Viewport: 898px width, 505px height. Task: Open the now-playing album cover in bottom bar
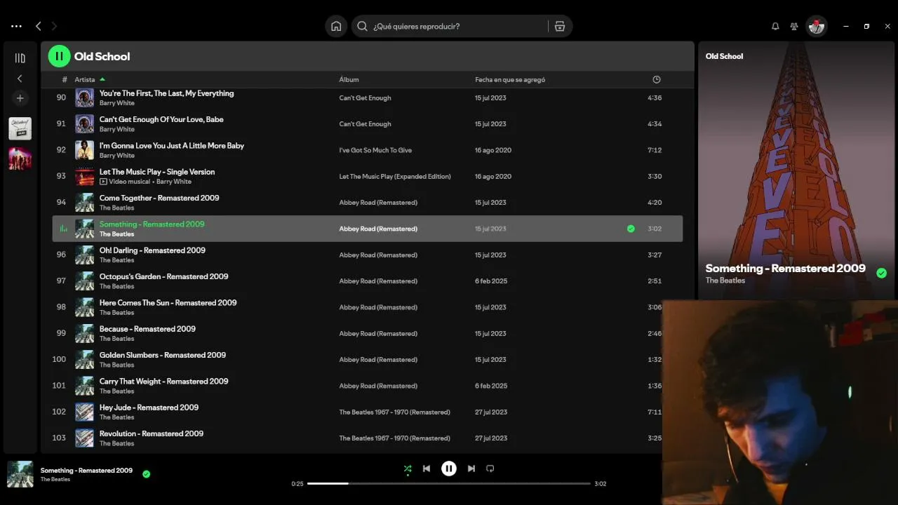point(20,474)
